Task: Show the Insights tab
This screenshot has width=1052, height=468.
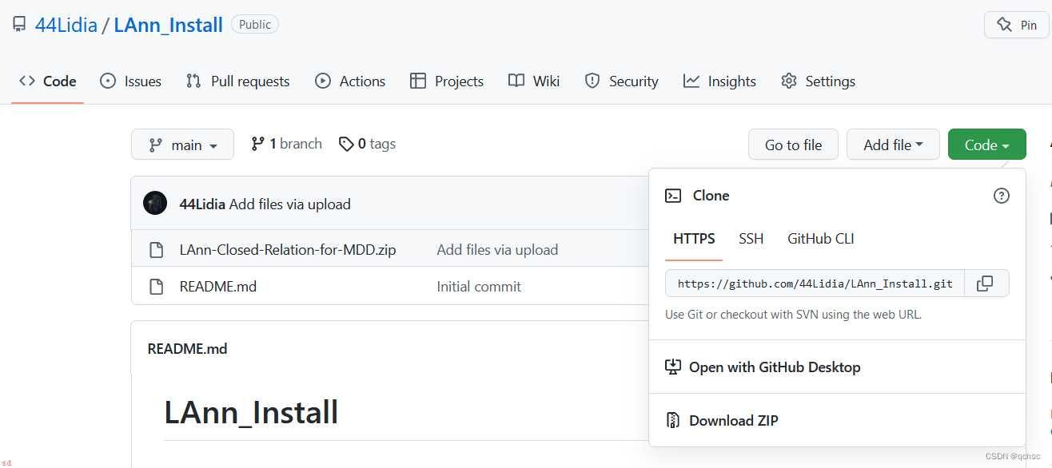Action: tap(719, 81)
